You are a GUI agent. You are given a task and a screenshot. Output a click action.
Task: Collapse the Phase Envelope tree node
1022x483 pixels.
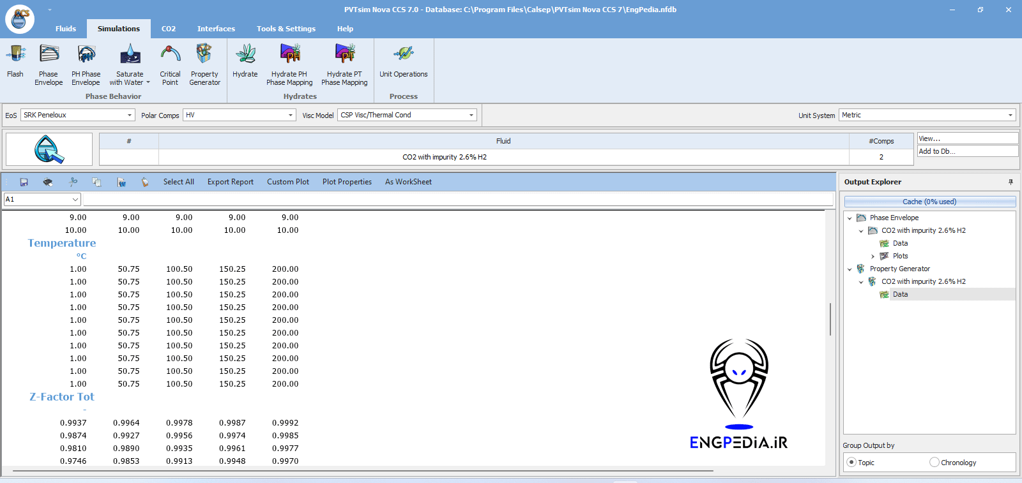click(850, 218)
